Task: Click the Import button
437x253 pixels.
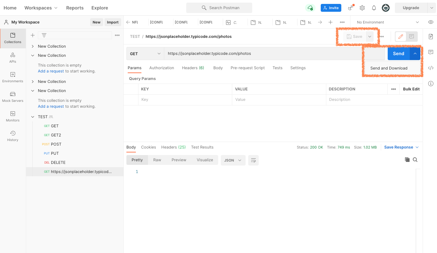Action: pyautogui.click(x=113, y=22)
